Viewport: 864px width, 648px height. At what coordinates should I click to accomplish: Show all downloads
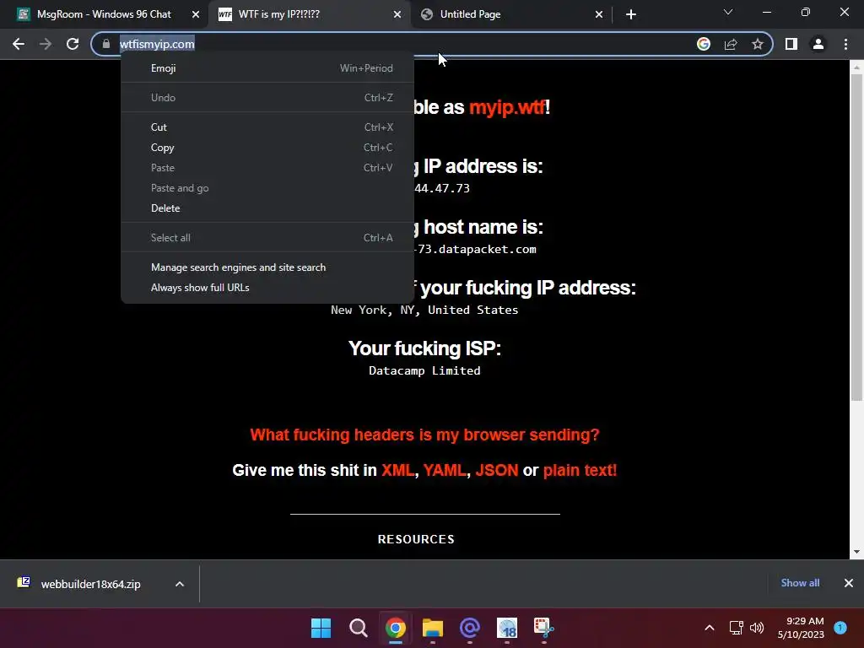(800, 583)
